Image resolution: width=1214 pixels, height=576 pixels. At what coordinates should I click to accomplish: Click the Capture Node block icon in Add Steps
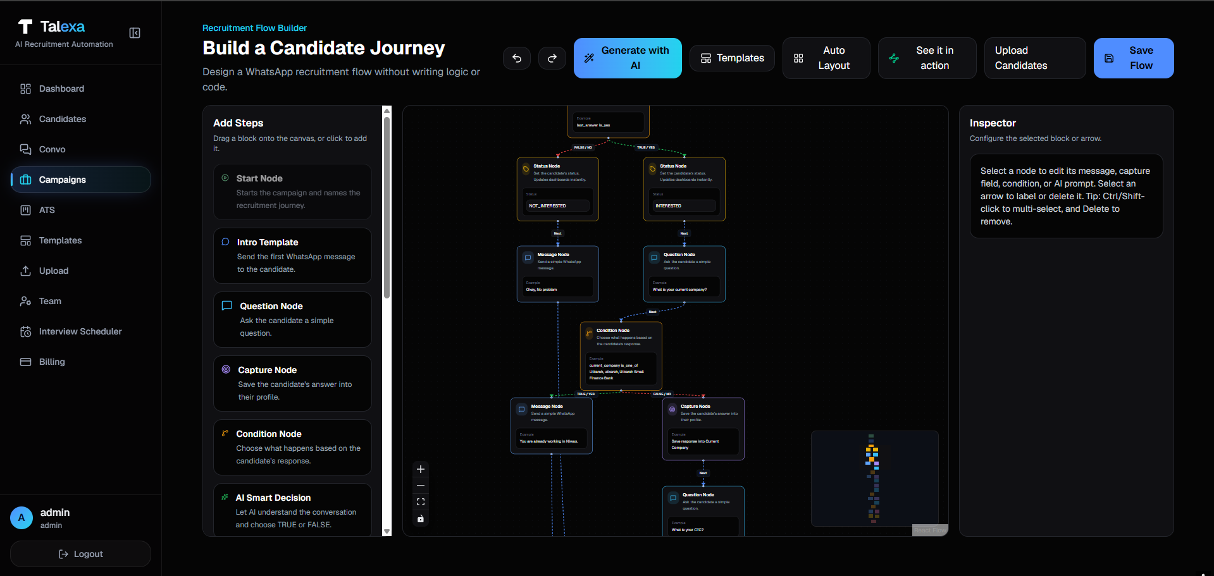click(226, 369)
